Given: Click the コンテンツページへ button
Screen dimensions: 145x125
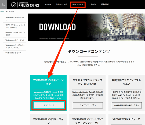Looking at the screenshot, I should pyautogui.click(x=88, y=105).
